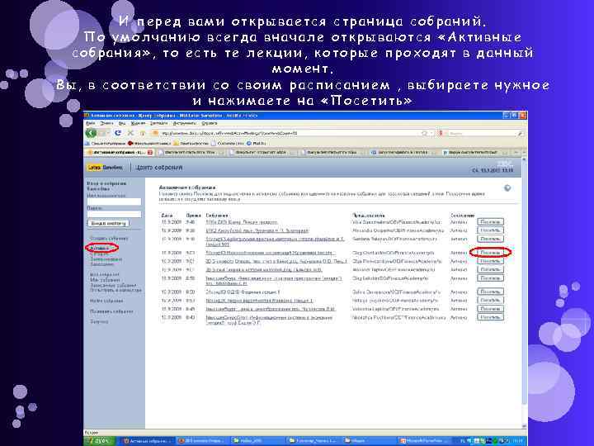Click the Lotus Sametime logo in header

[106, 168]
